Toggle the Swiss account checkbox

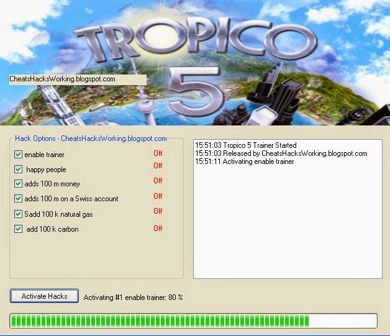pyautogui.click(x=18, y=199)
